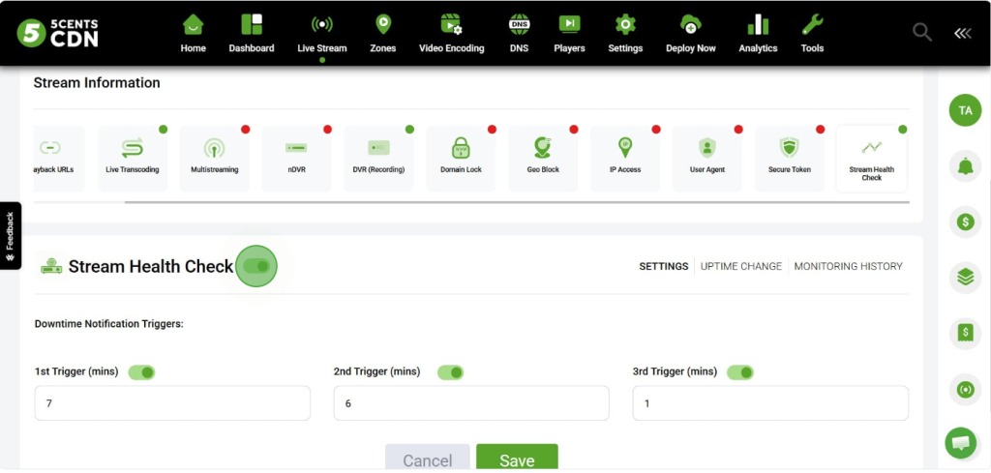Open the search magnifier icon
Image resolution: width=991 pixels, height=473 pixels.
[x=922, y=32]
